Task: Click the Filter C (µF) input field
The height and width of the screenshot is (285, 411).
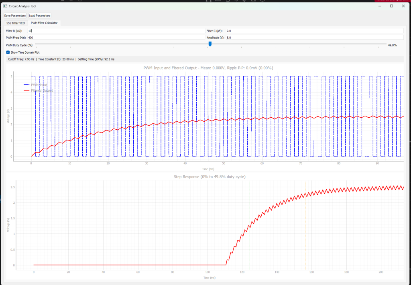Action: (314, 31)
